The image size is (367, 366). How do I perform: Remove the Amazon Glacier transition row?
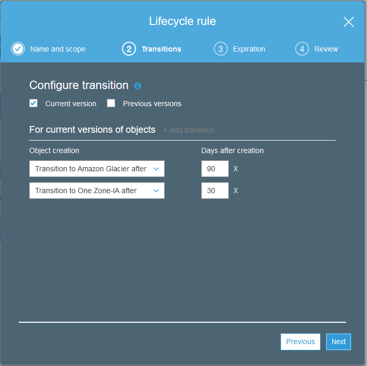236,169
